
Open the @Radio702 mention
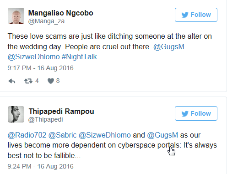(x=27, y=135)
